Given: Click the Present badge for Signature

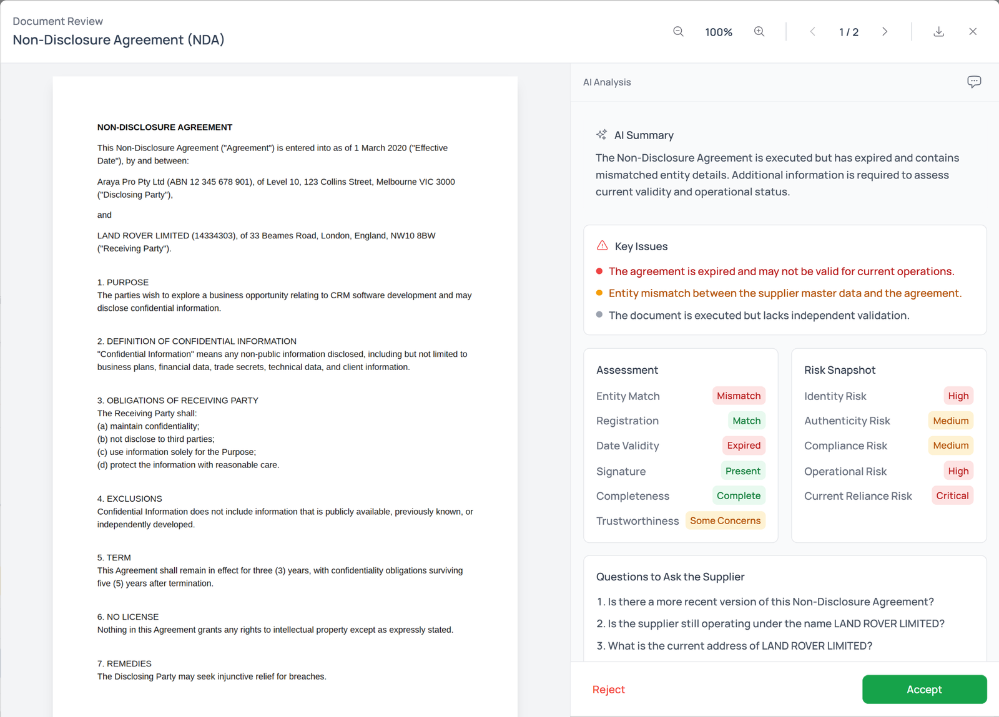Looking at the screenshot, I should [742, 471].
